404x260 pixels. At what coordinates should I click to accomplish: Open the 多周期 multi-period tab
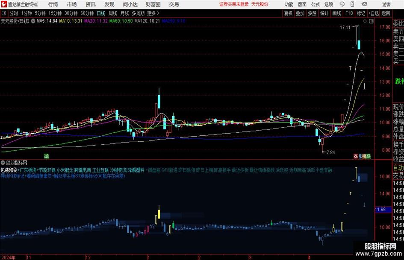(138, 13)
